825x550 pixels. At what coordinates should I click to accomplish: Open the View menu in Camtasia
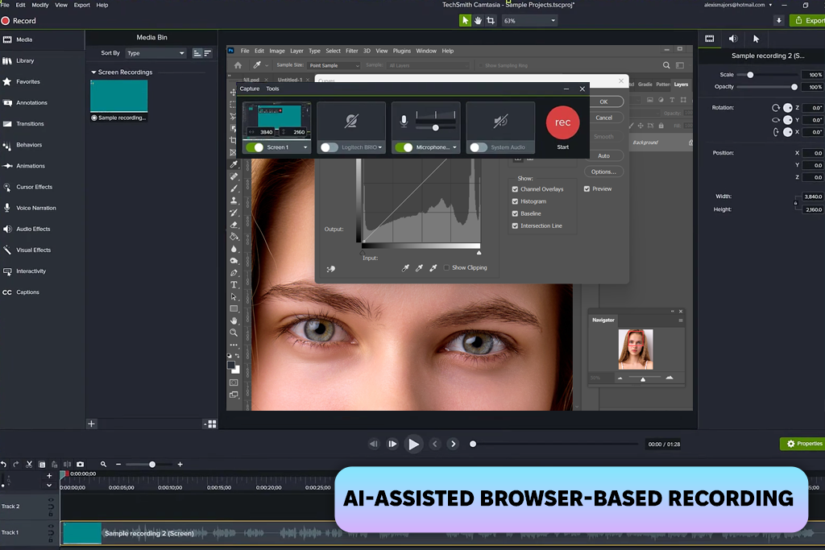point(61,5)
